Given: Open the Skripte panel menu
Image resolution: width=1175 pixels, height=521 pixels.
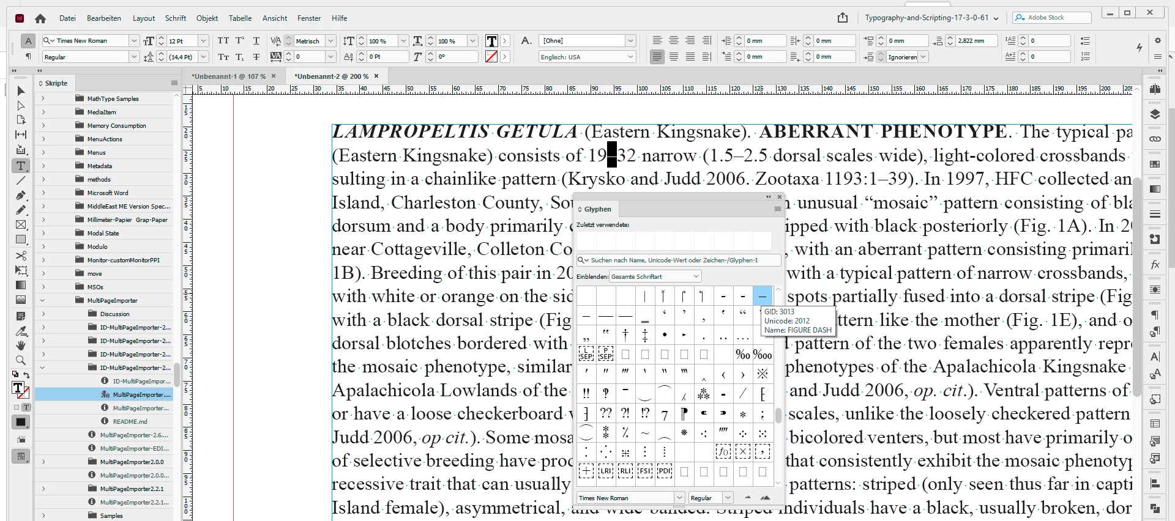Looking at the screenshot, I should click(174, 83).
